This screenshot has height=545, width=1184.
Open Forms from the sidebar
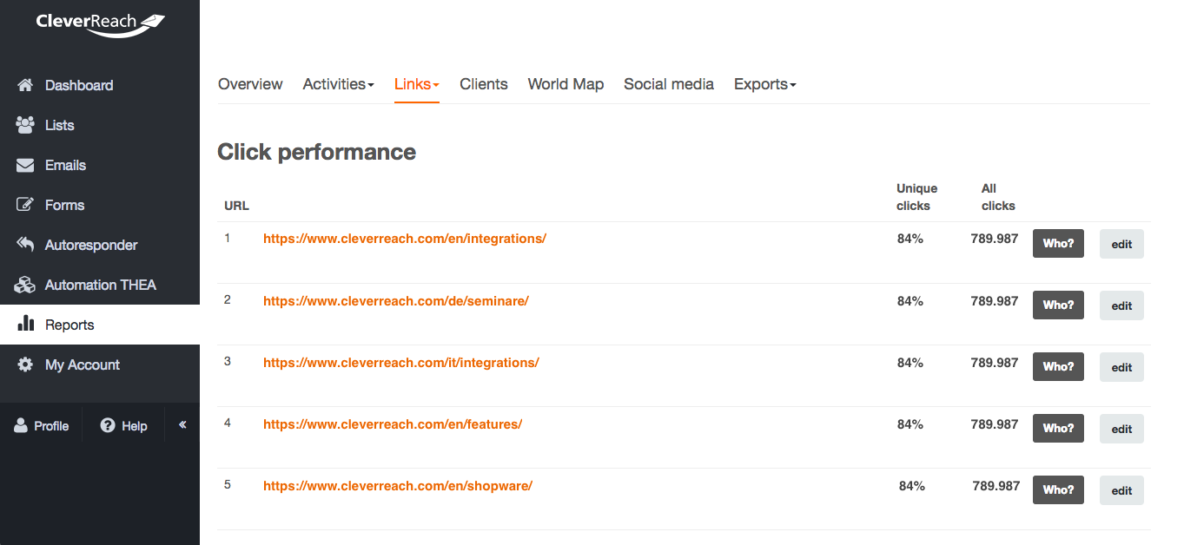pos(100,205)
